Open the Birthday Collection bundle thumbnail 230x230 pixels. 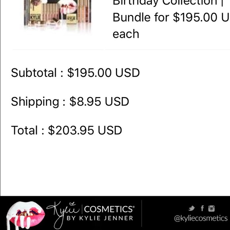(x=57, y=15)
